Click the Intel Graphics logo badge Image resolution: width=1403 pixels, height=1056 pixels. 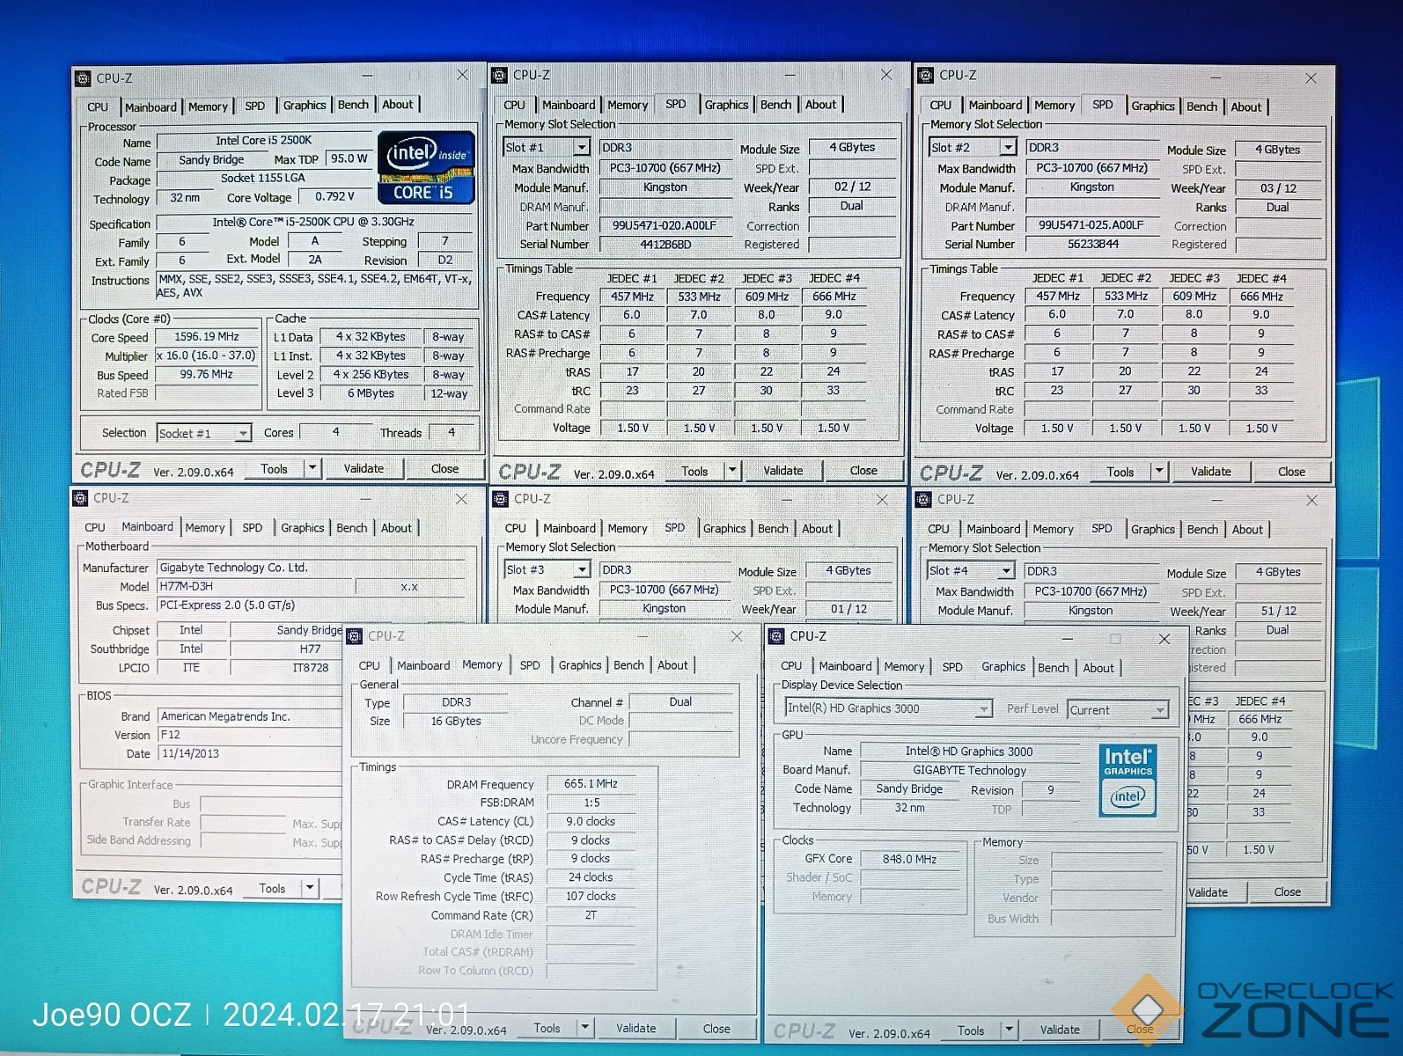(x=1128, y=780)
